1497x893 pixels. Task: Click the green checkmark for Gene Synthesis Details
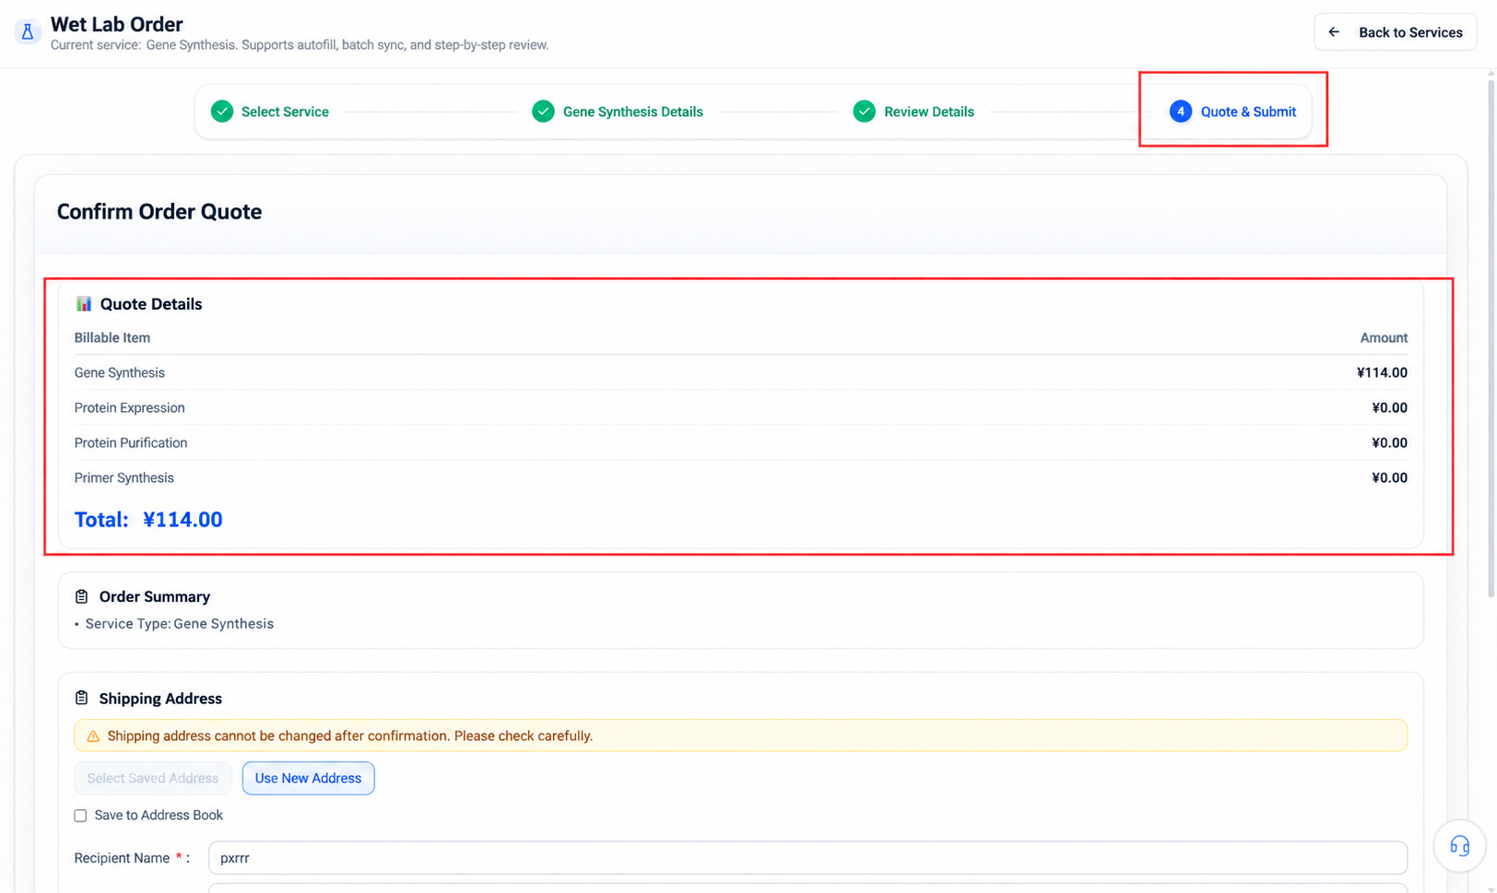point(544,112)
